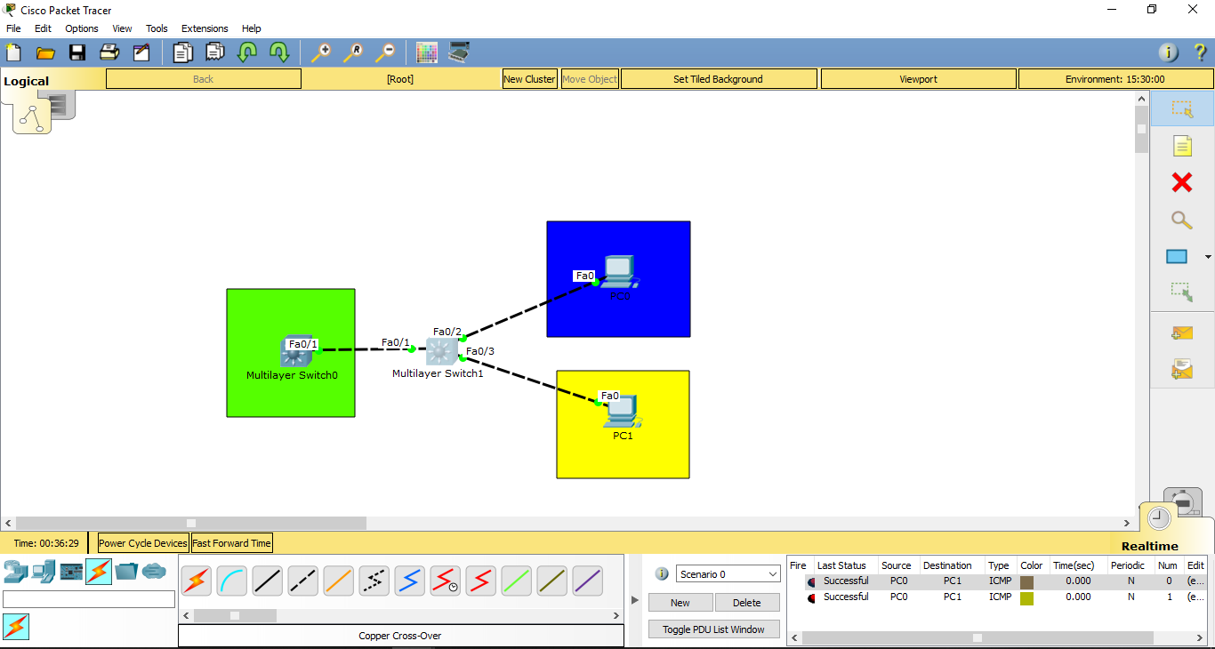
Task: Click the Paste toolbar icon
Action: (214, 52)
